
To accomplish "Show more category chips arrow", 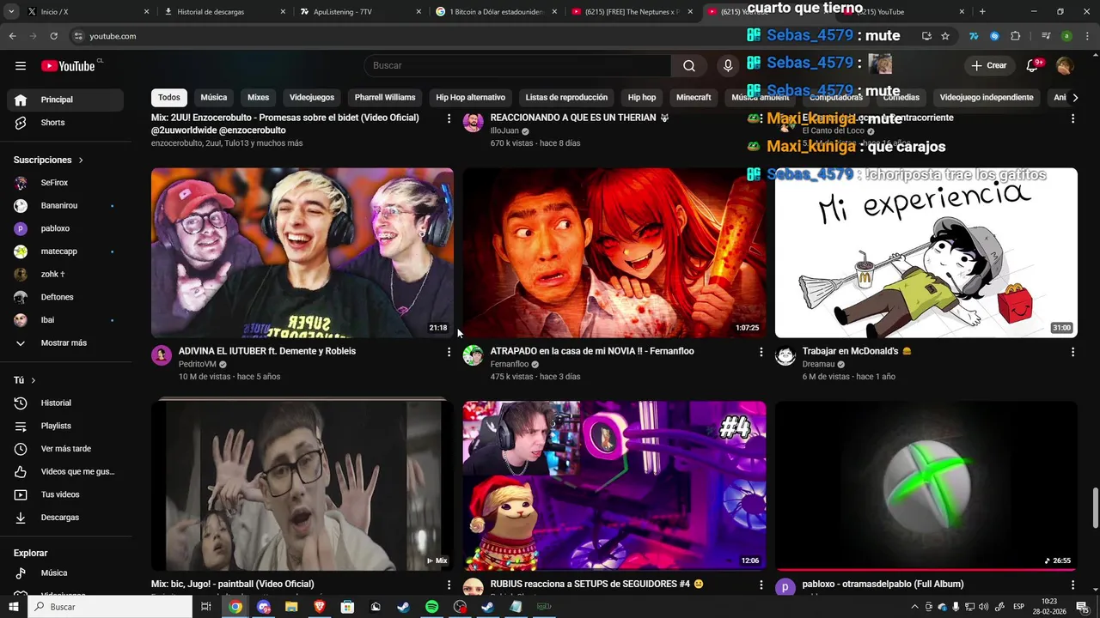I will coord(1075,98).
